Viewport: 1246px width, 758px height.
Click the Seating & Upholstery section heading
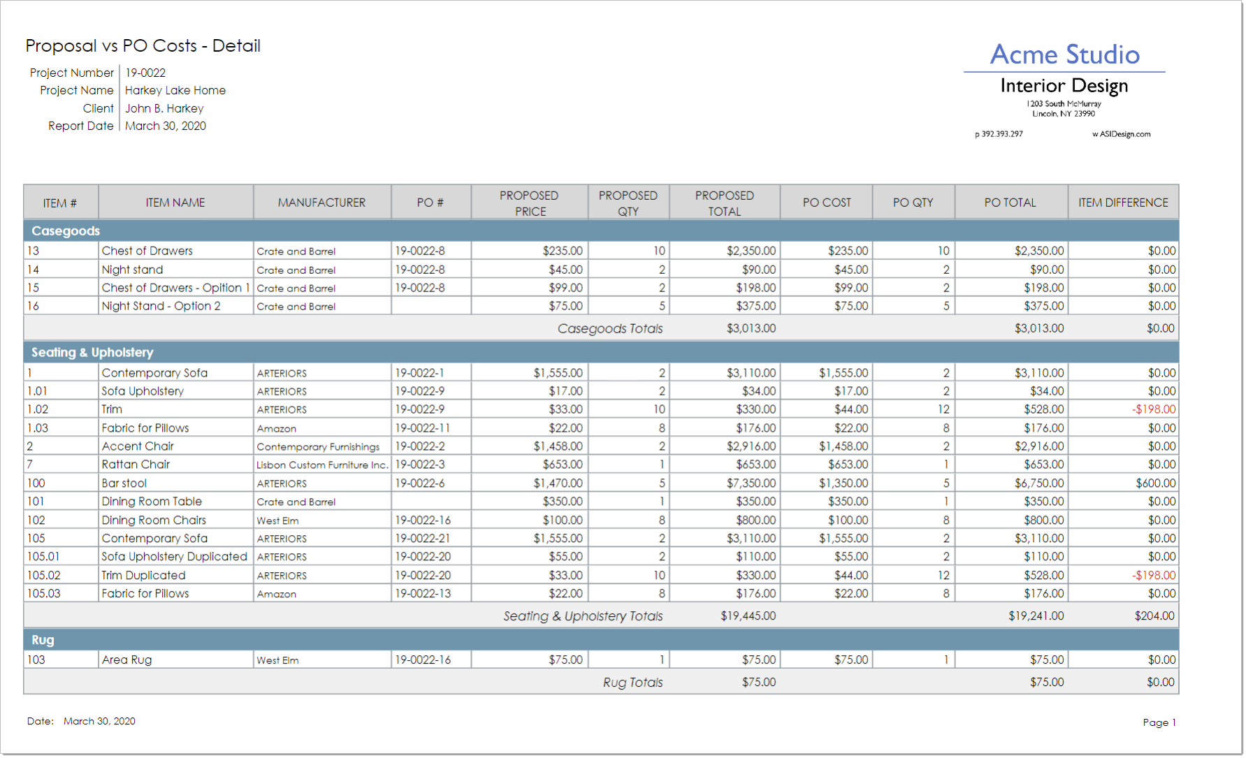point(92,353)
